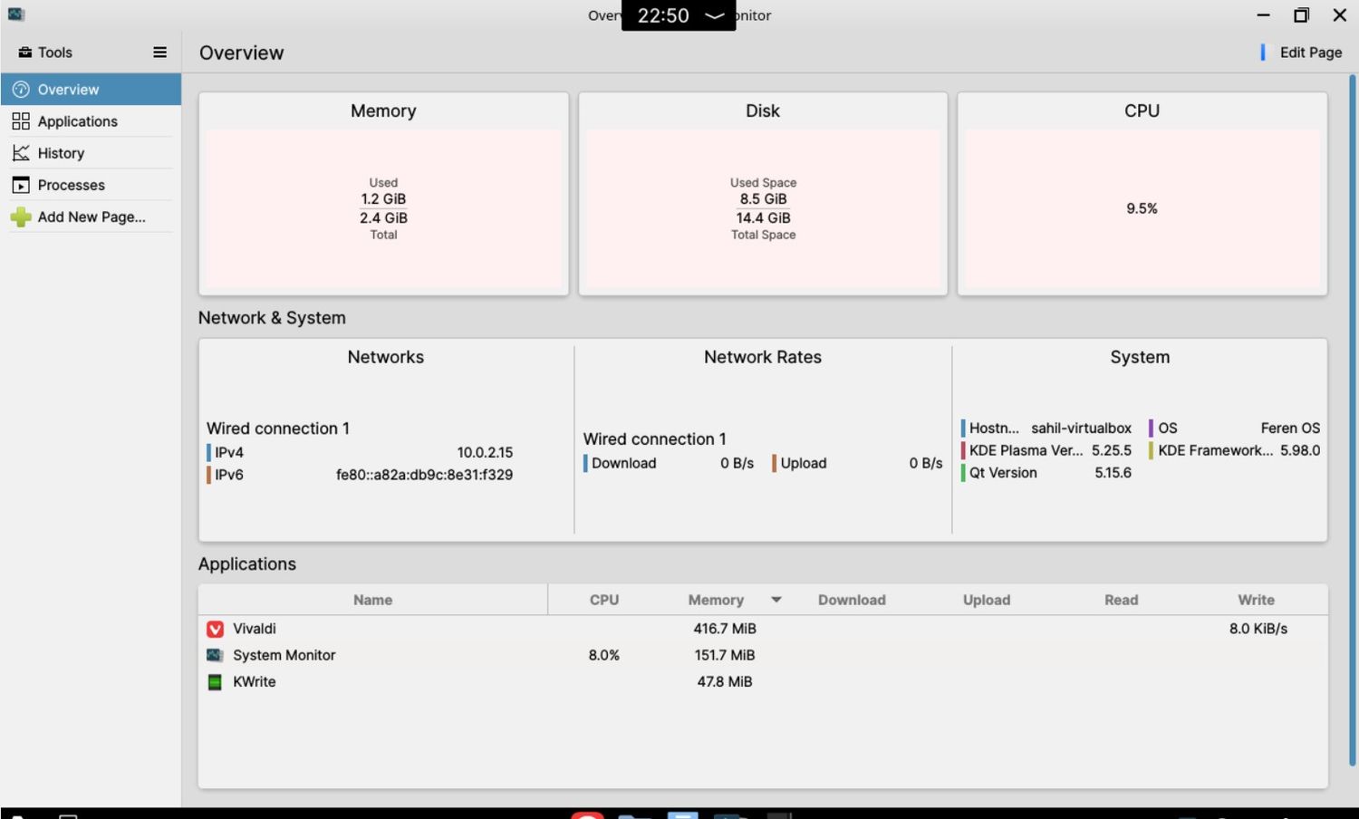The image size is (1359, 819).
Task: Click the Memory usage card
Action: pos(383,193)
